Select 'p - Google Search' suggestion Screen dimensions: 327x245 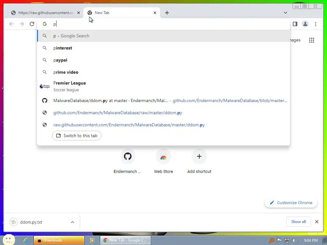(x=163, y=36)
